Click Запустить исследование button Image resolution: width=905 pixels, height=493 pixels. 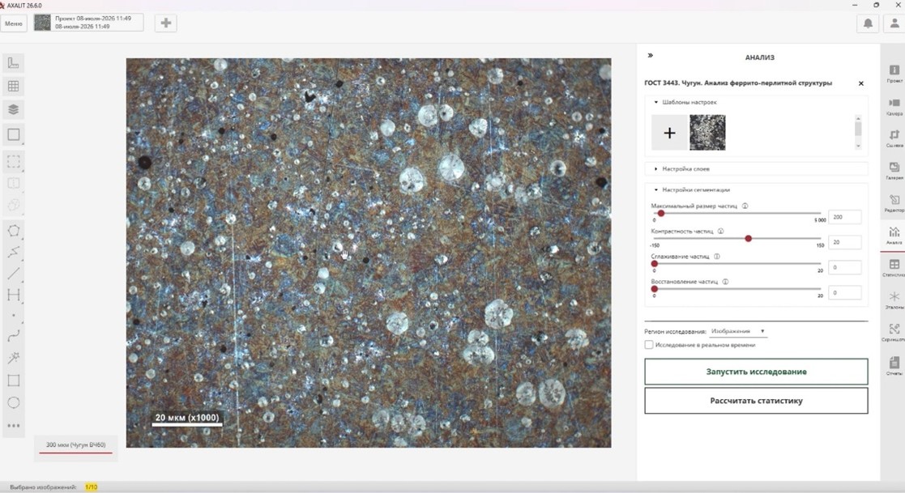pos(756,372)
